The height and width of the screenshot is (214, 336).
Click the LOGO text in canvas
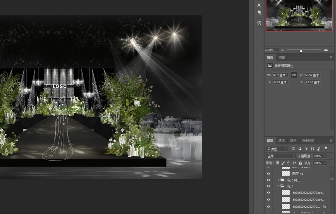tap(60, 86)
